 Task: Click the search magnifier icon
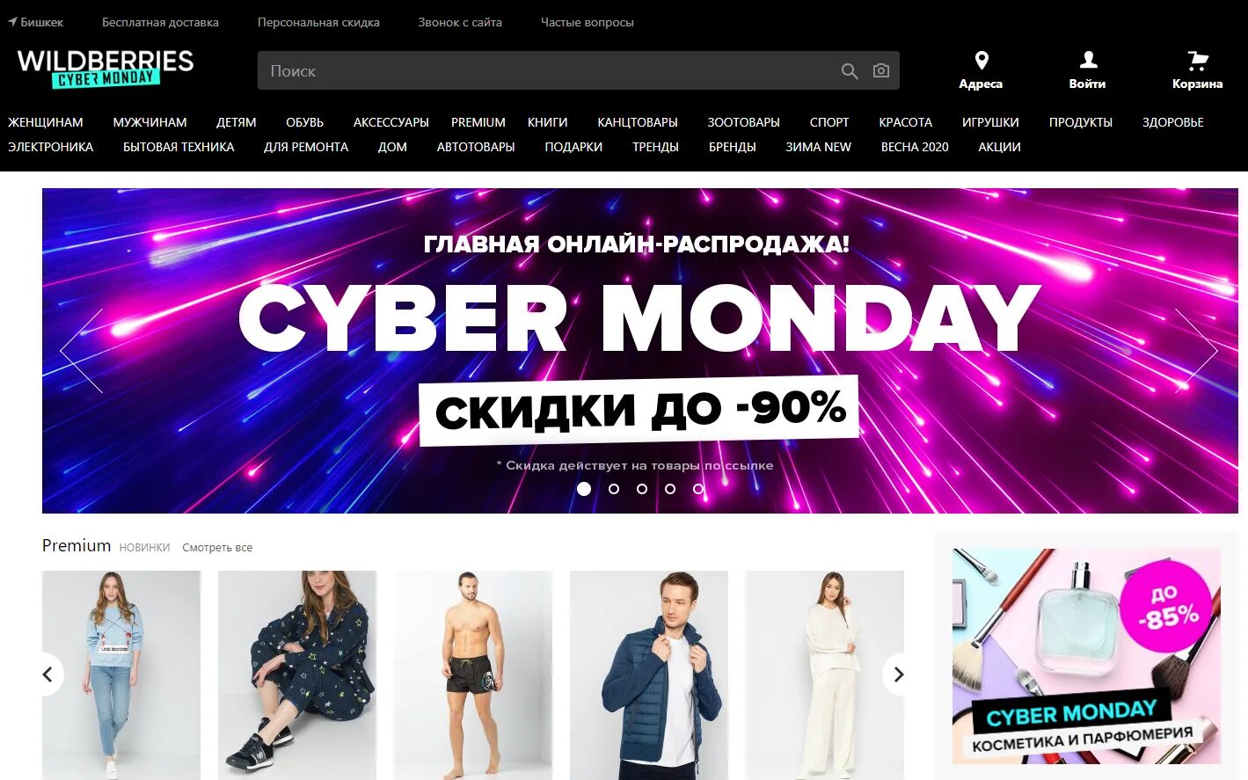(849, 71)
